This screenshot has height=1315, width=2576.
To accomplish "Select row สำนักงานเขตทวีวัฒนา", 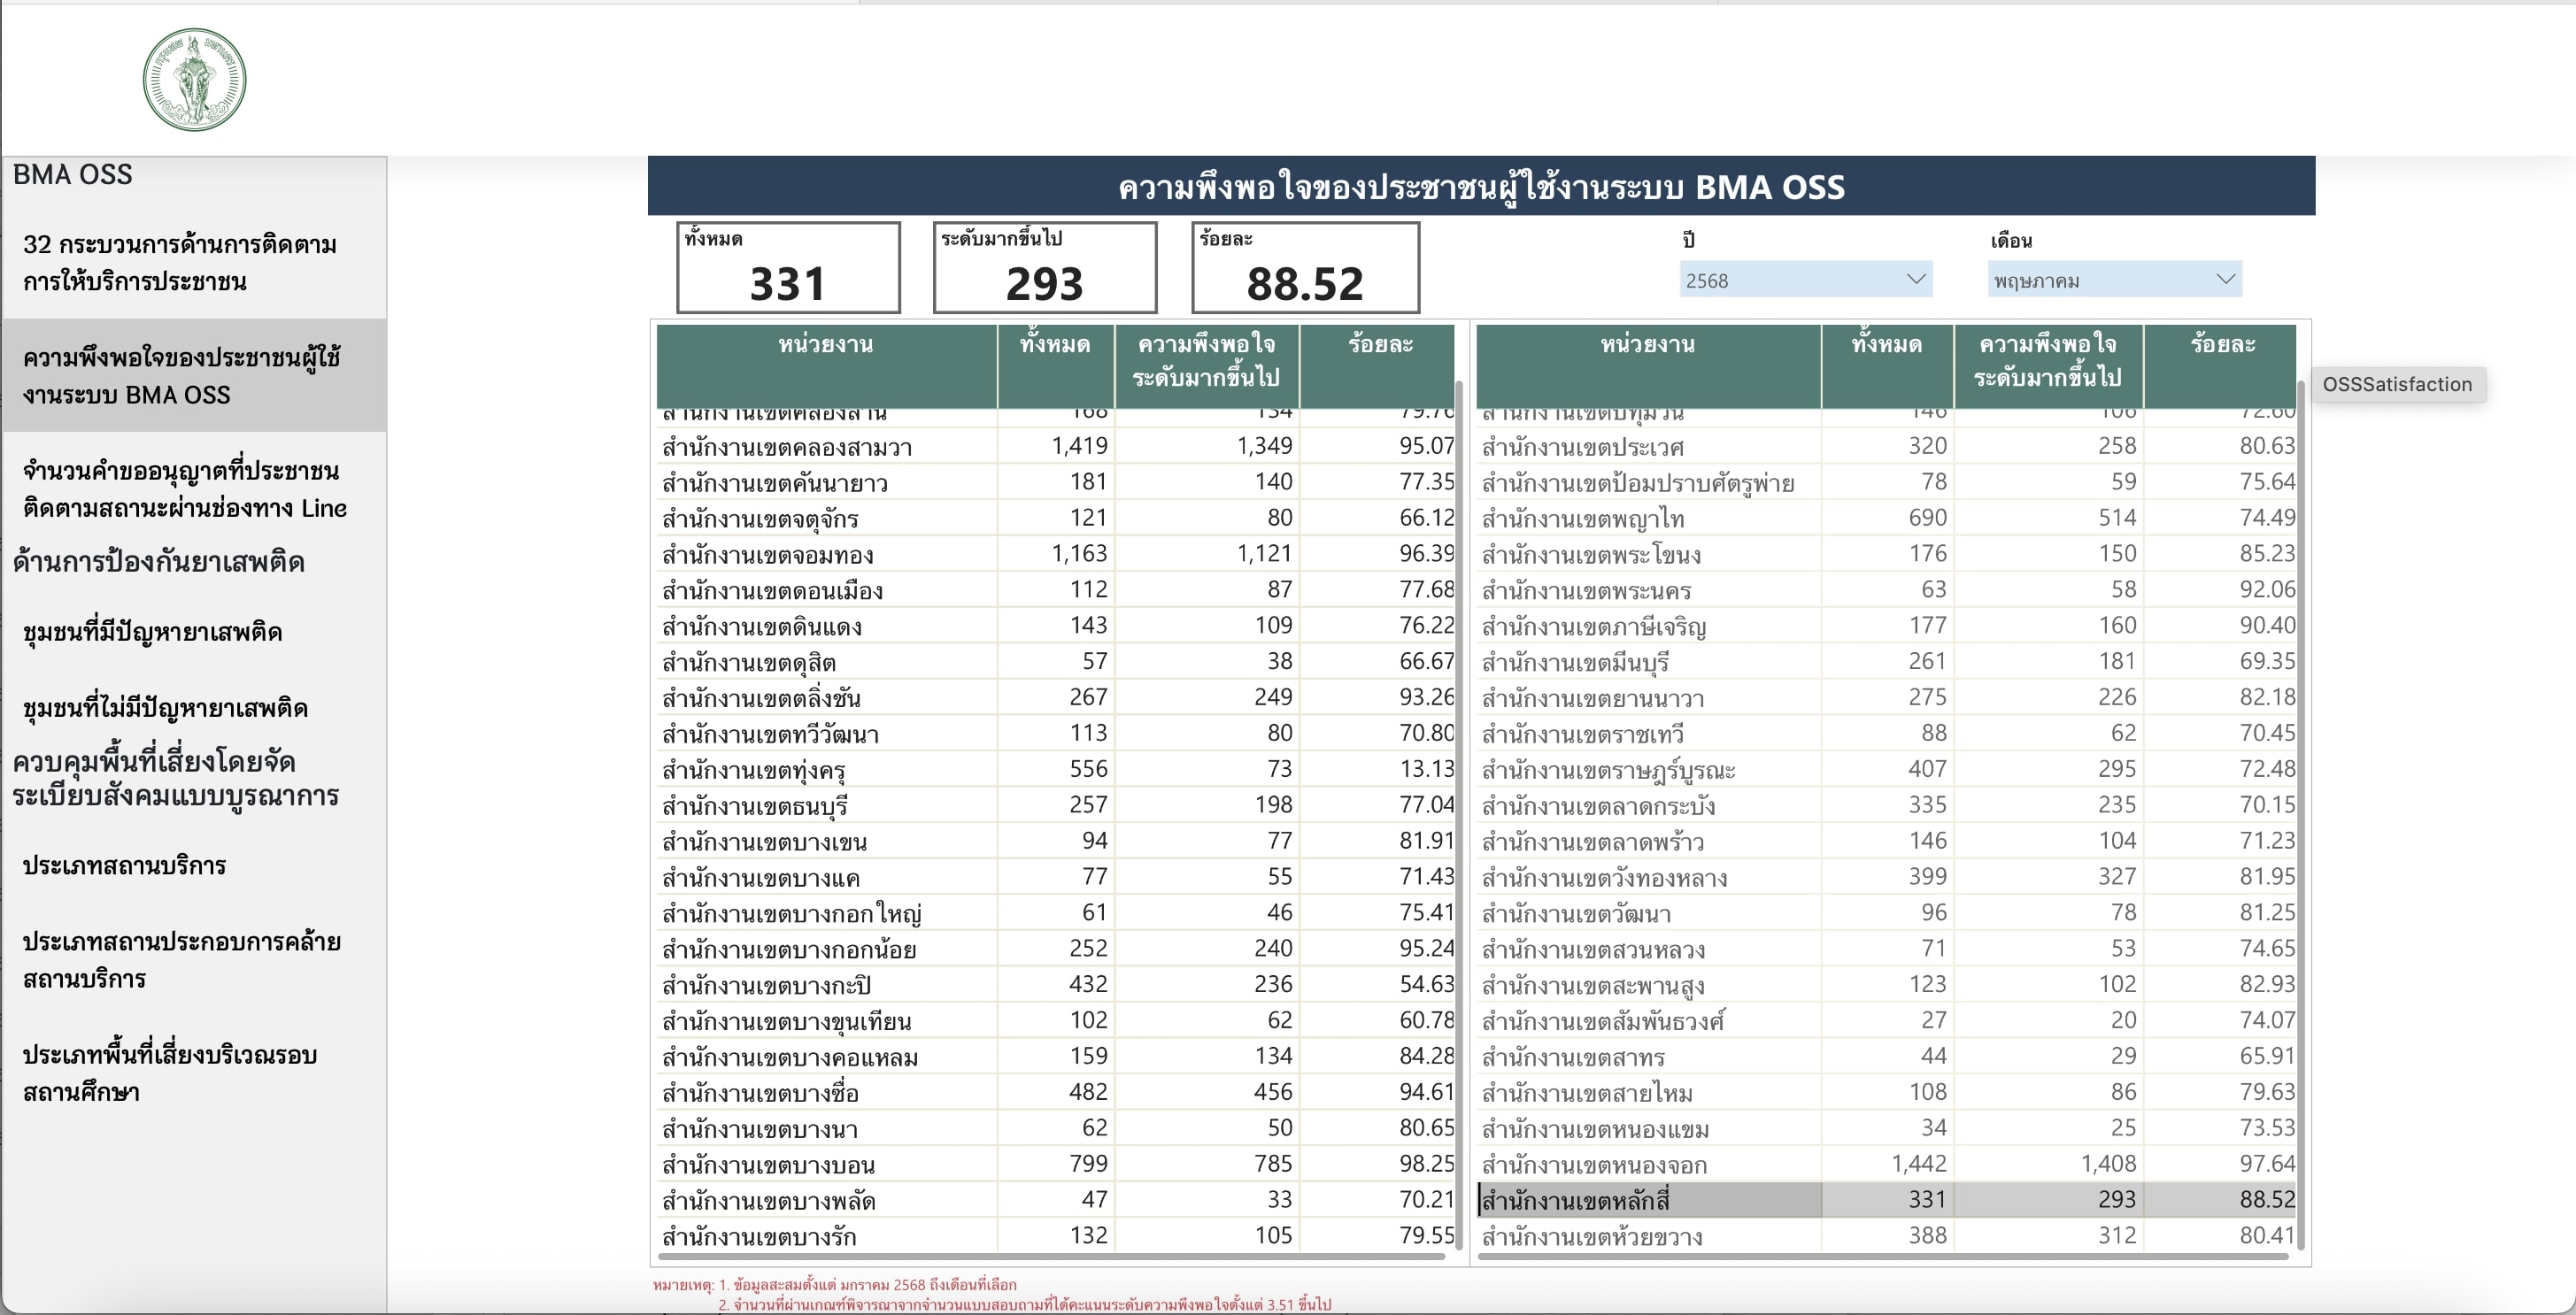I will pos(1056,734).
